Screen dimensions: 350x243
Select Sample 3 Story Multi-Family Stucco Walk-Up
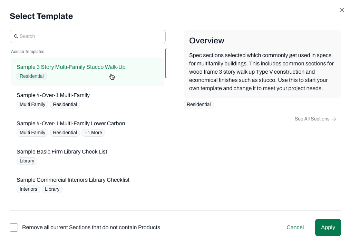coord(88,72)
